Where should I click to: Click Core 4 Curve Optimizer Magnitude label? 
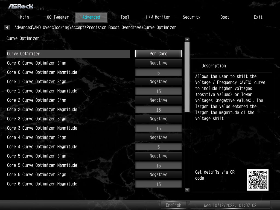[x=42, y=147]
